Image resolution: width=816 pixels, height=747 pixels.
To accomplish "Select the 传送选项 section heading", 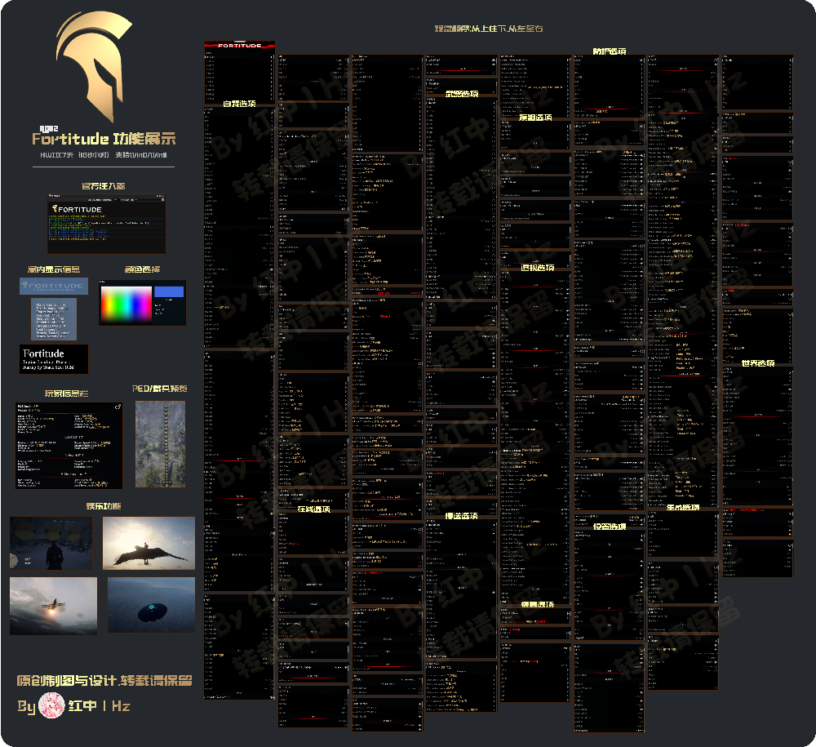I will [461, 516].
